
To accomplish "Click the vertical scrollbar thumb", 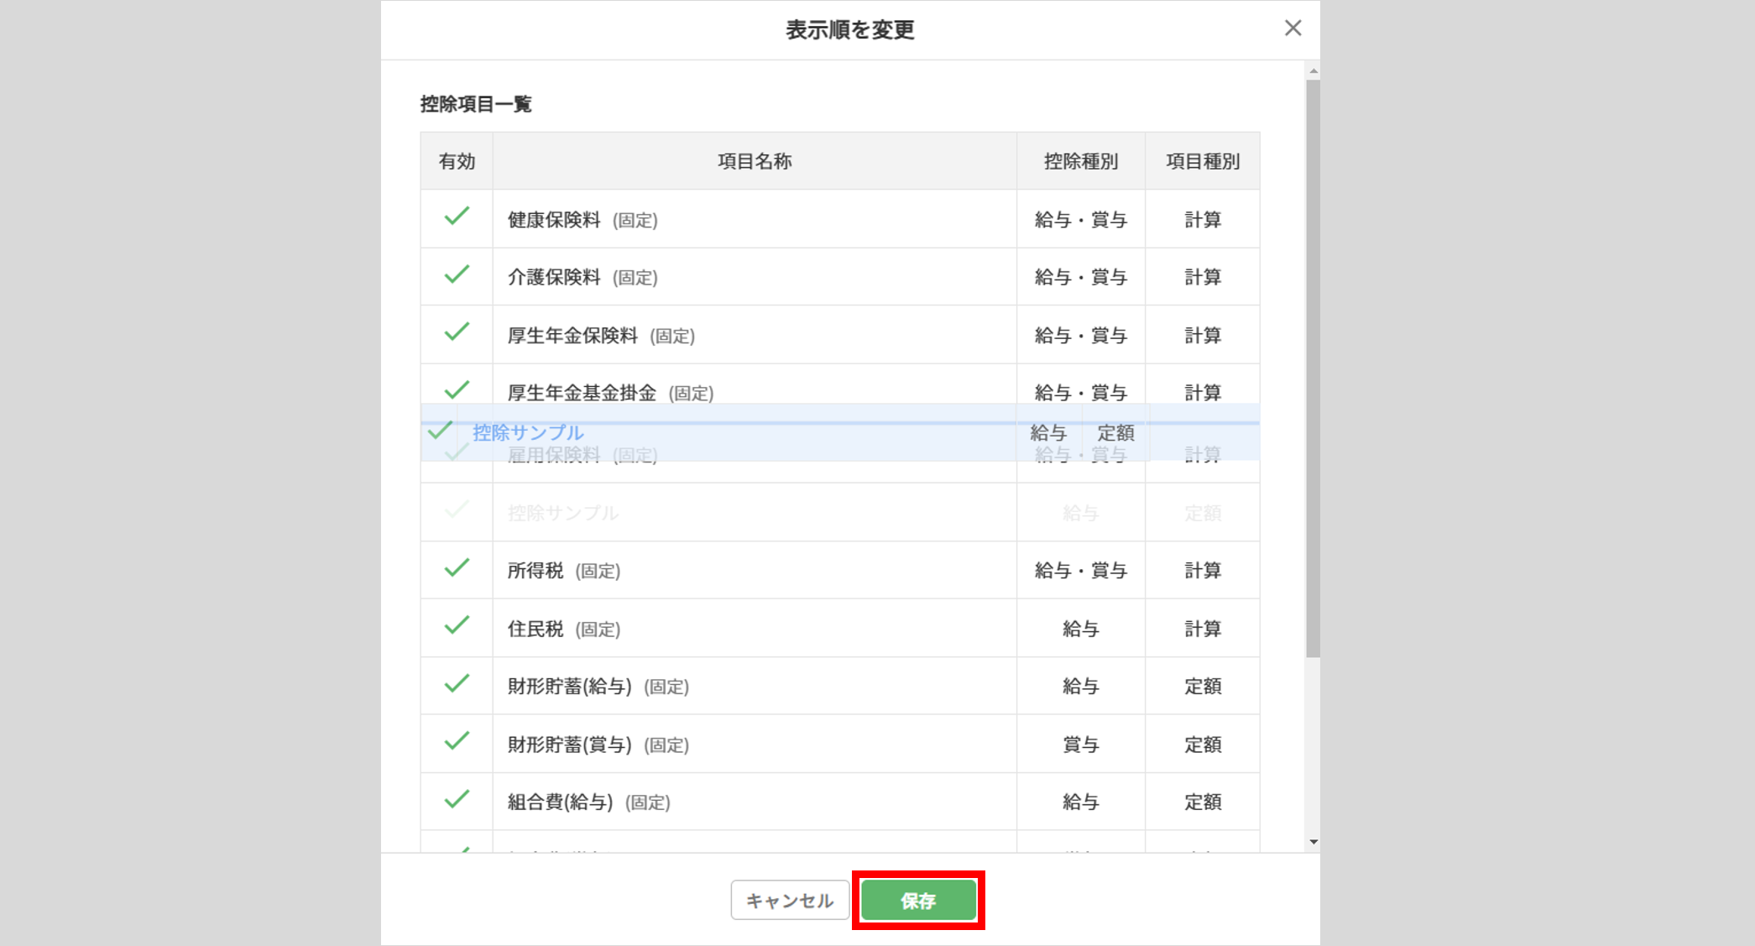I will point(1313,369).
